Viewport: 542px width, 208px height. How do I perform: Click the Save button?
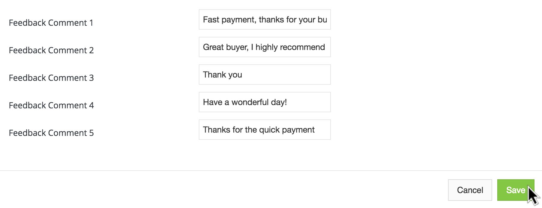click(515, 190)
